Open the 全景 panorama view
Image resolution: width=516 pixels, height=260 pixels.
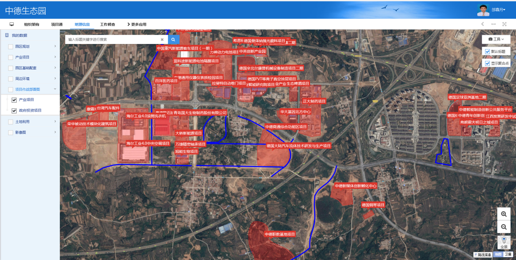point(504,242)
